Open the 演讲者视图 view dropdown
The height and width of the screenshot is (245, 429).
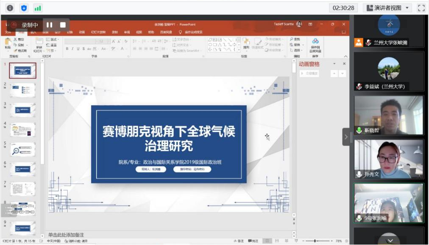point(387,8)
